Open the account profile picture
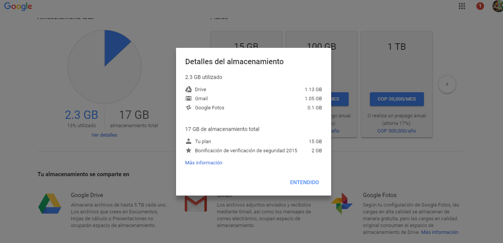503x243 pixels. [x=498, y=6]
